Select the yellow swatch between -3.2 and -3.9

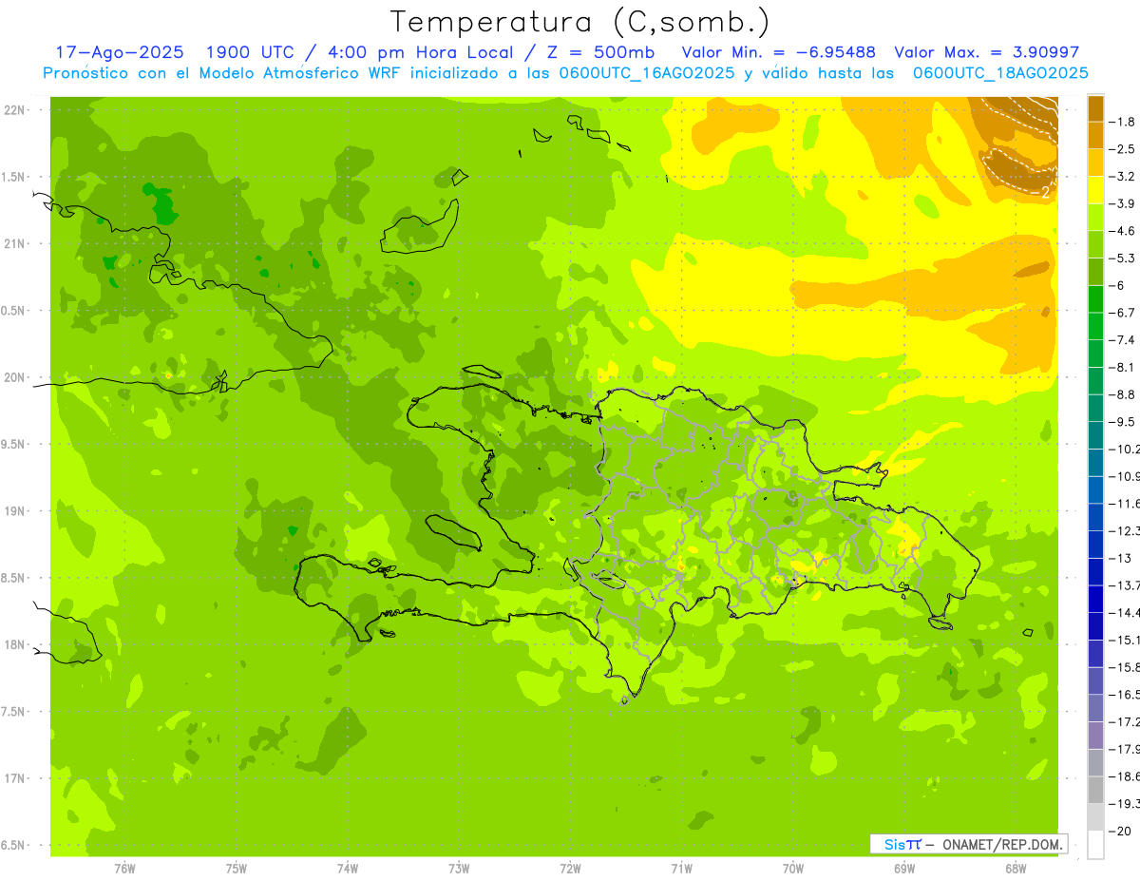[x=1095, y=190]
